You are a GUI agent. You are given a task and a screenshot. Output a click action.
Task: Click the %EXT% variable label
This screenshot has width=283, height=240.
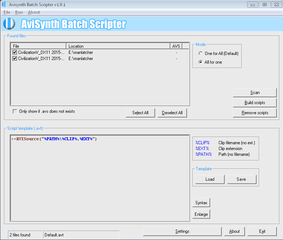[202, 149]
